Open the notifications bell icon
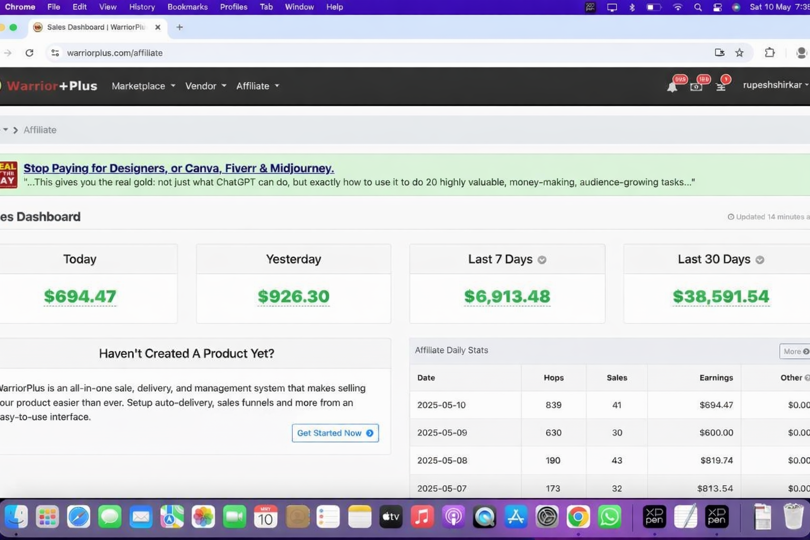The width and height of the screenshot is (810, 540). coord(672,86)
